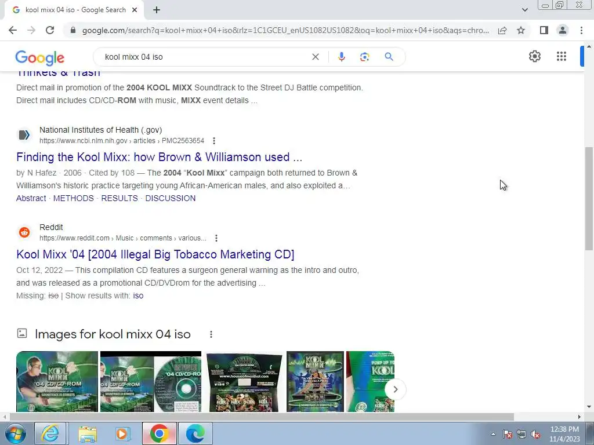Image resolution: width=594 pixels, height=445 pixels.
Task: Open a new browser tab
Action: 157,10
